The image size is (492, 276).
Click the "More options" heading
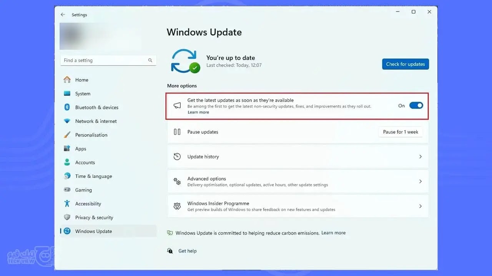[x=182, y=86]
